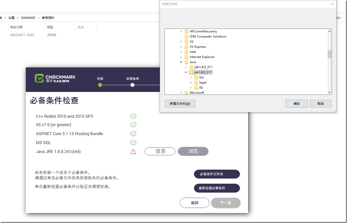Click 新建文件夹(M) button

180,104
